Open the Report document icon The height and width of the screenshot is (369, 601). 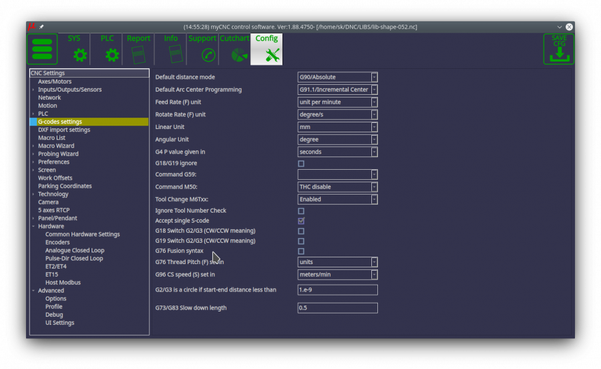pyautogui.click(x=139, y=55)
